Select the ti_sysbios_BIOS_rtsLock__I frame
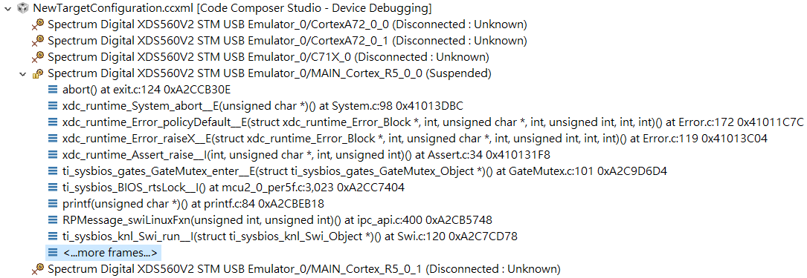Viewport: 807px width, 278px height. [234, 188]
